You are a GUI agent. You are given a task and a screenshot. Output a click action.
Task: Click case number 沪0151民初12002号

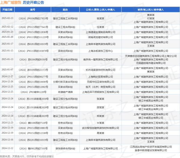[x=33, y=87]
